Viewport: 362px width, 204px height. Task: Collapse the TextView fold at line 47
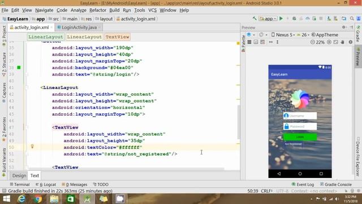click(27, 127)
